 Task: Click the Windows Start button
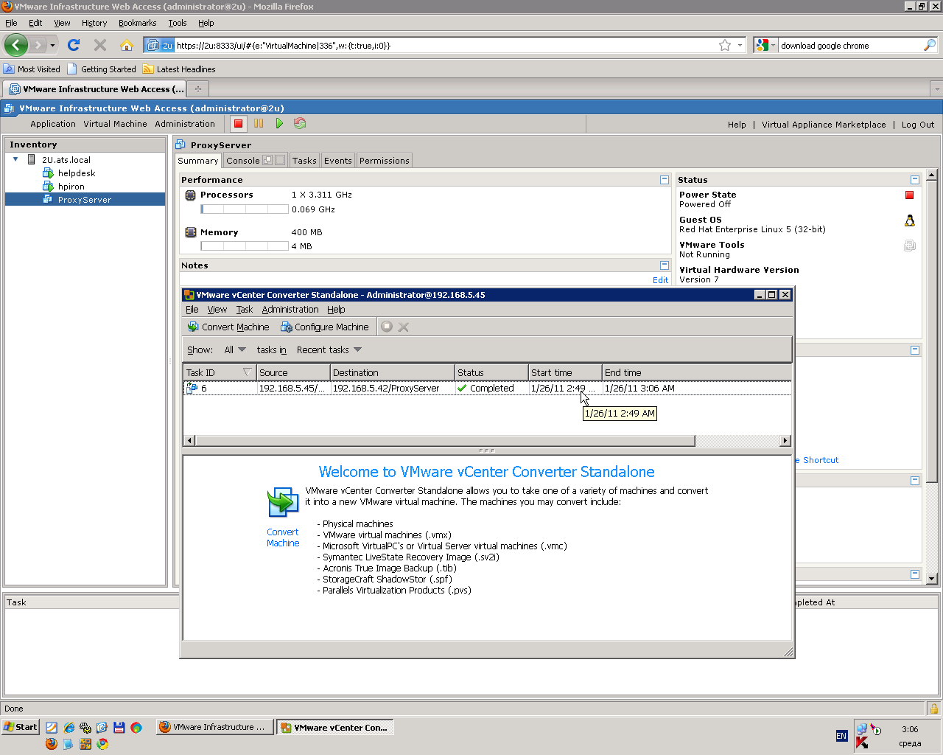[20, 727]
